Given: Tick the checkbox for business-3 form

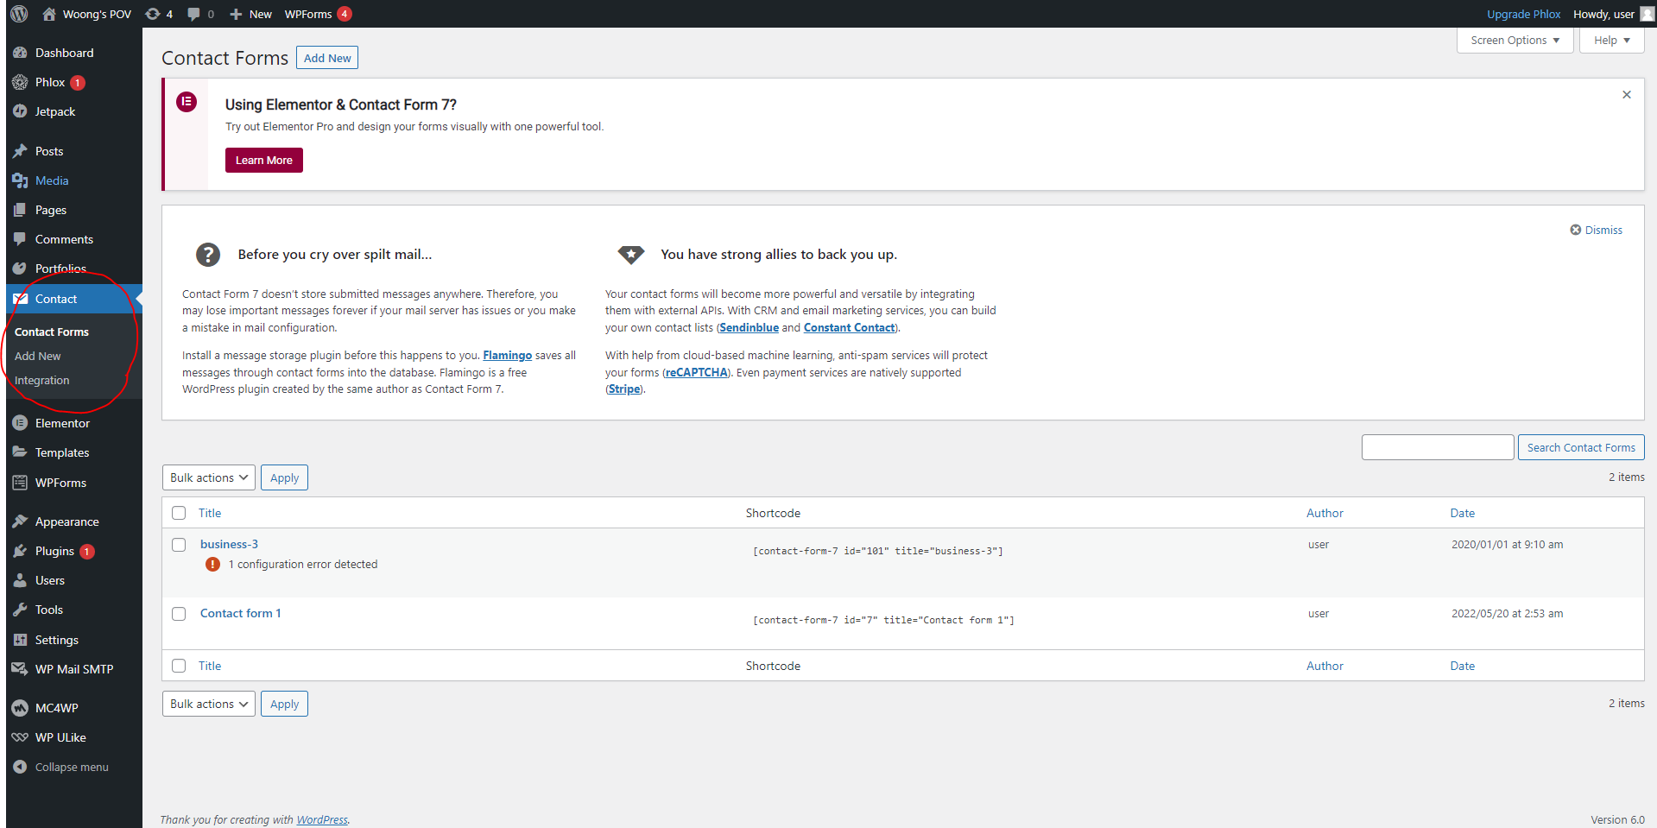Looking at the screenshot, I should (x=179, y=545).
